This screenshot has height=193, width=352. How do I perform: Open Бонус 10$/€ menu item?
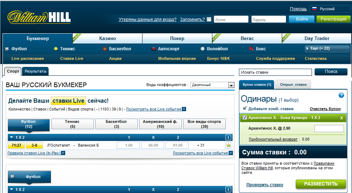(x=218, y=58)
